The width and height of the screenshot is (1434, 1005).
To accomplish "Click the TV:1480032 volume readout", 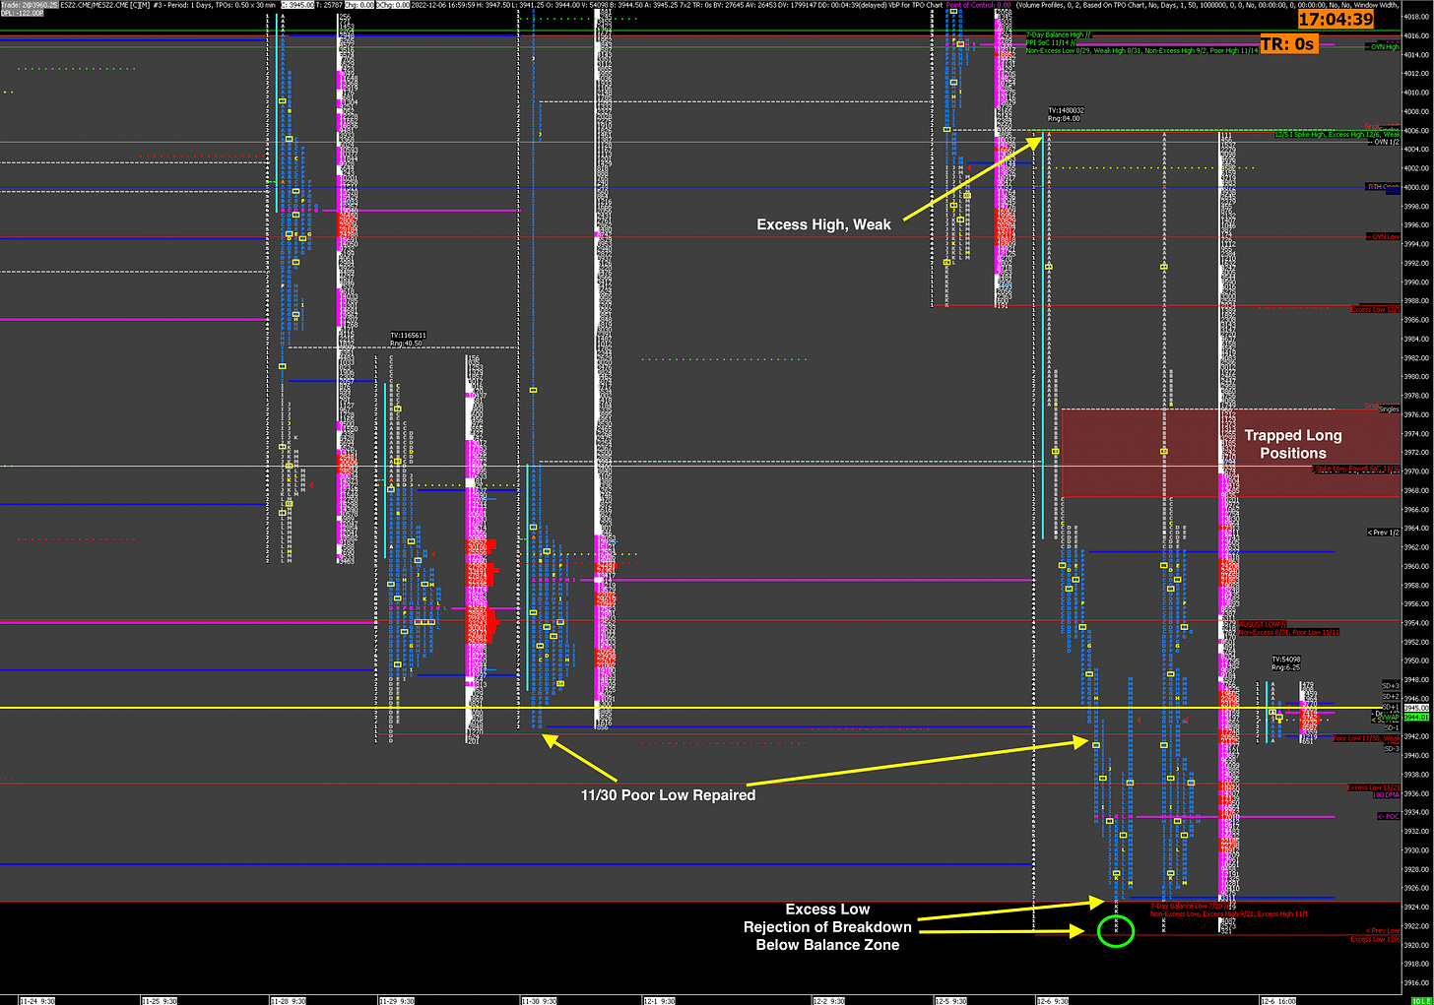I will (1066, 111).
